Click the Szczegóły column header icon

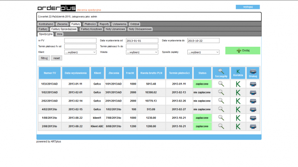(x=221, y=71)
